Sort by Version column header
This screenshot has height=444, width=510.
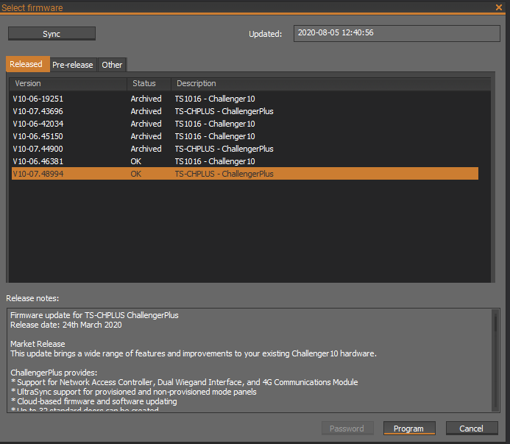68,84
